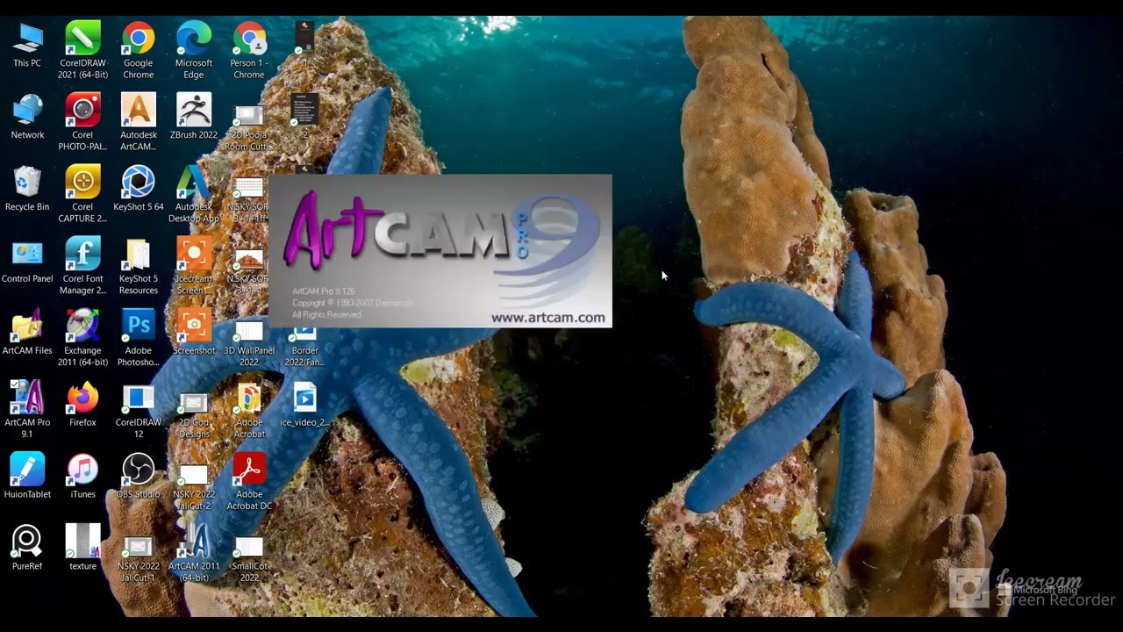The height and width of the screenshot is (632, 1123).
Task: Click the ArtCAM Pro 9 splash logo
Action: (x=442, y=238)
